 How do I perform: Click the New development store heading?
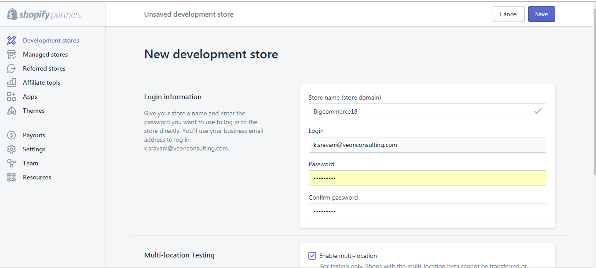(211, 54)
